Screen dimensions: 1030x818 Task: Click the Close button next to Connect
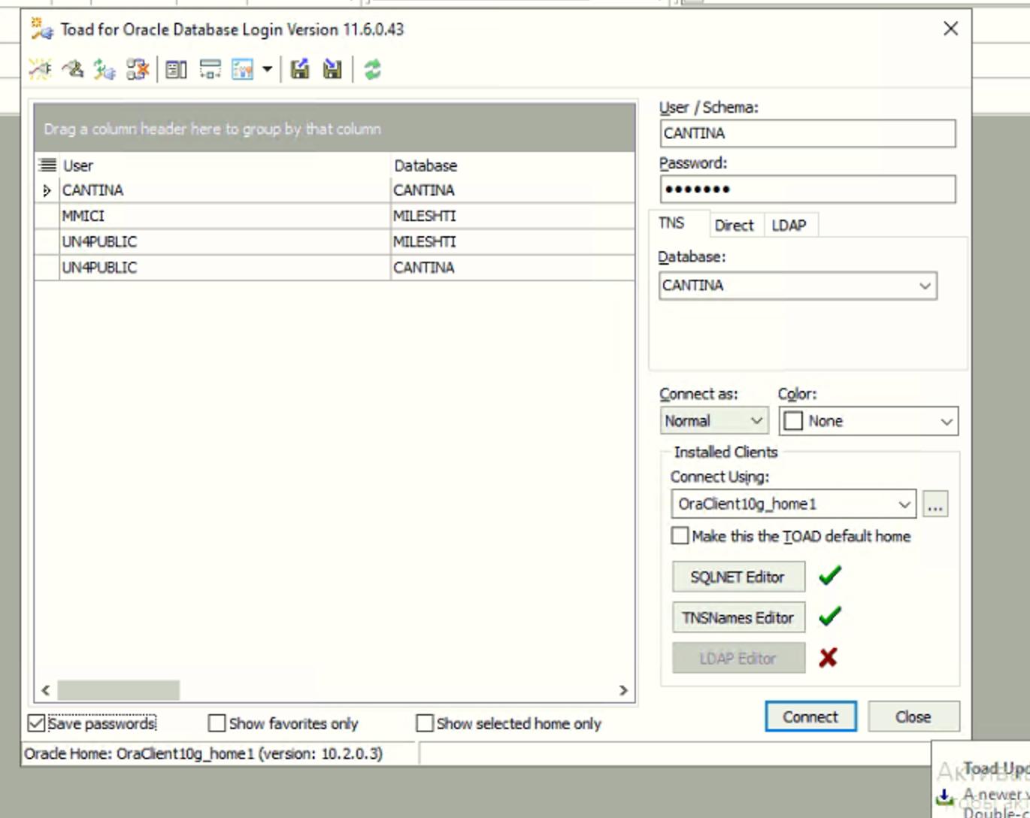pos(913,717)
